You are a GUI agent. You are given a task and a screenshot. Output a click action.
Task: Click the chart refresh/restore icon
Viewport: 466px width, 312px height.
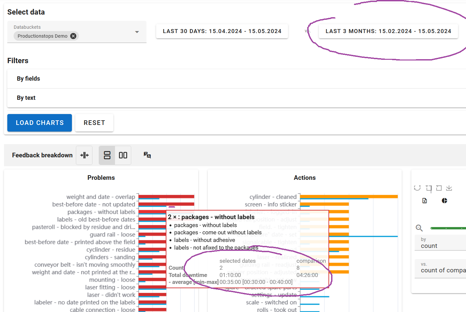click(417, 188)
